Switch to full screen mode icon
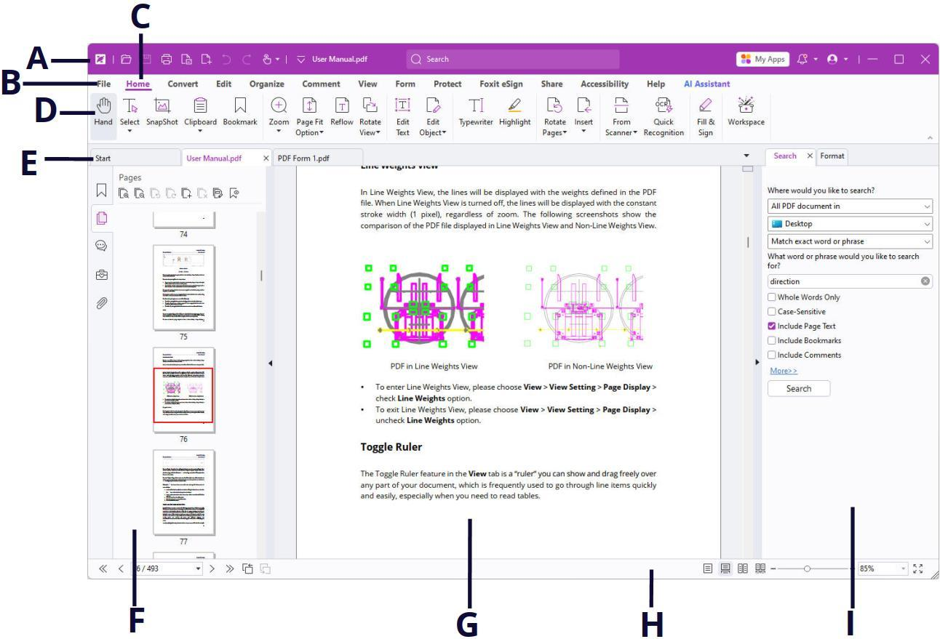Image resolution: width=940 pixels, height=639 pixels. tap(917, 569)
